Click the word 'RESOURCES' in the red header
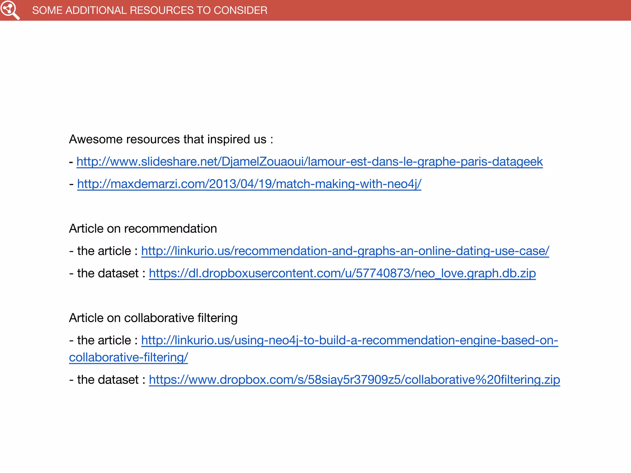The height and width of the screenshot is (473, 631). pyautogui.click(x=161, y=10)
